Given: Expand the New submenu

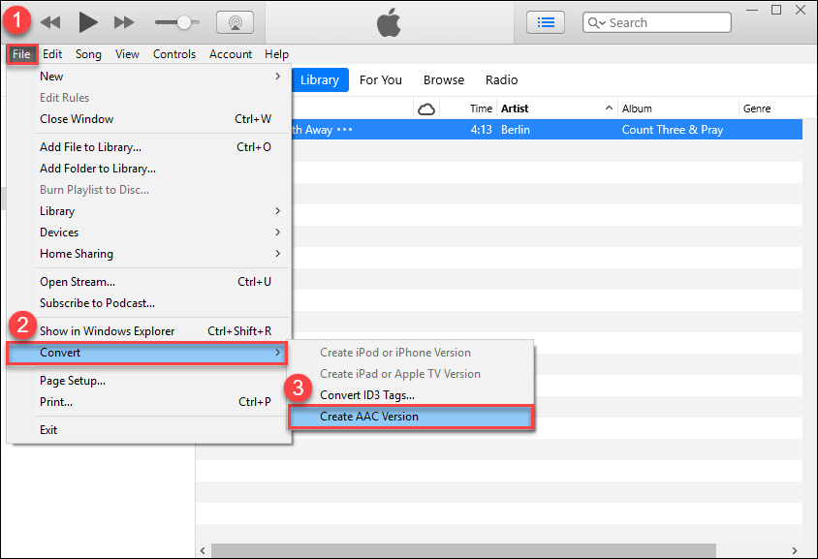Looking at the screenshot, I should point(158,77).
